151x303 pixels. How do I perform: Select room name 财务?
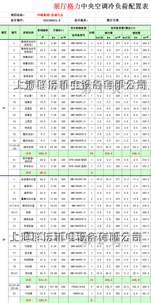(28, 212)
